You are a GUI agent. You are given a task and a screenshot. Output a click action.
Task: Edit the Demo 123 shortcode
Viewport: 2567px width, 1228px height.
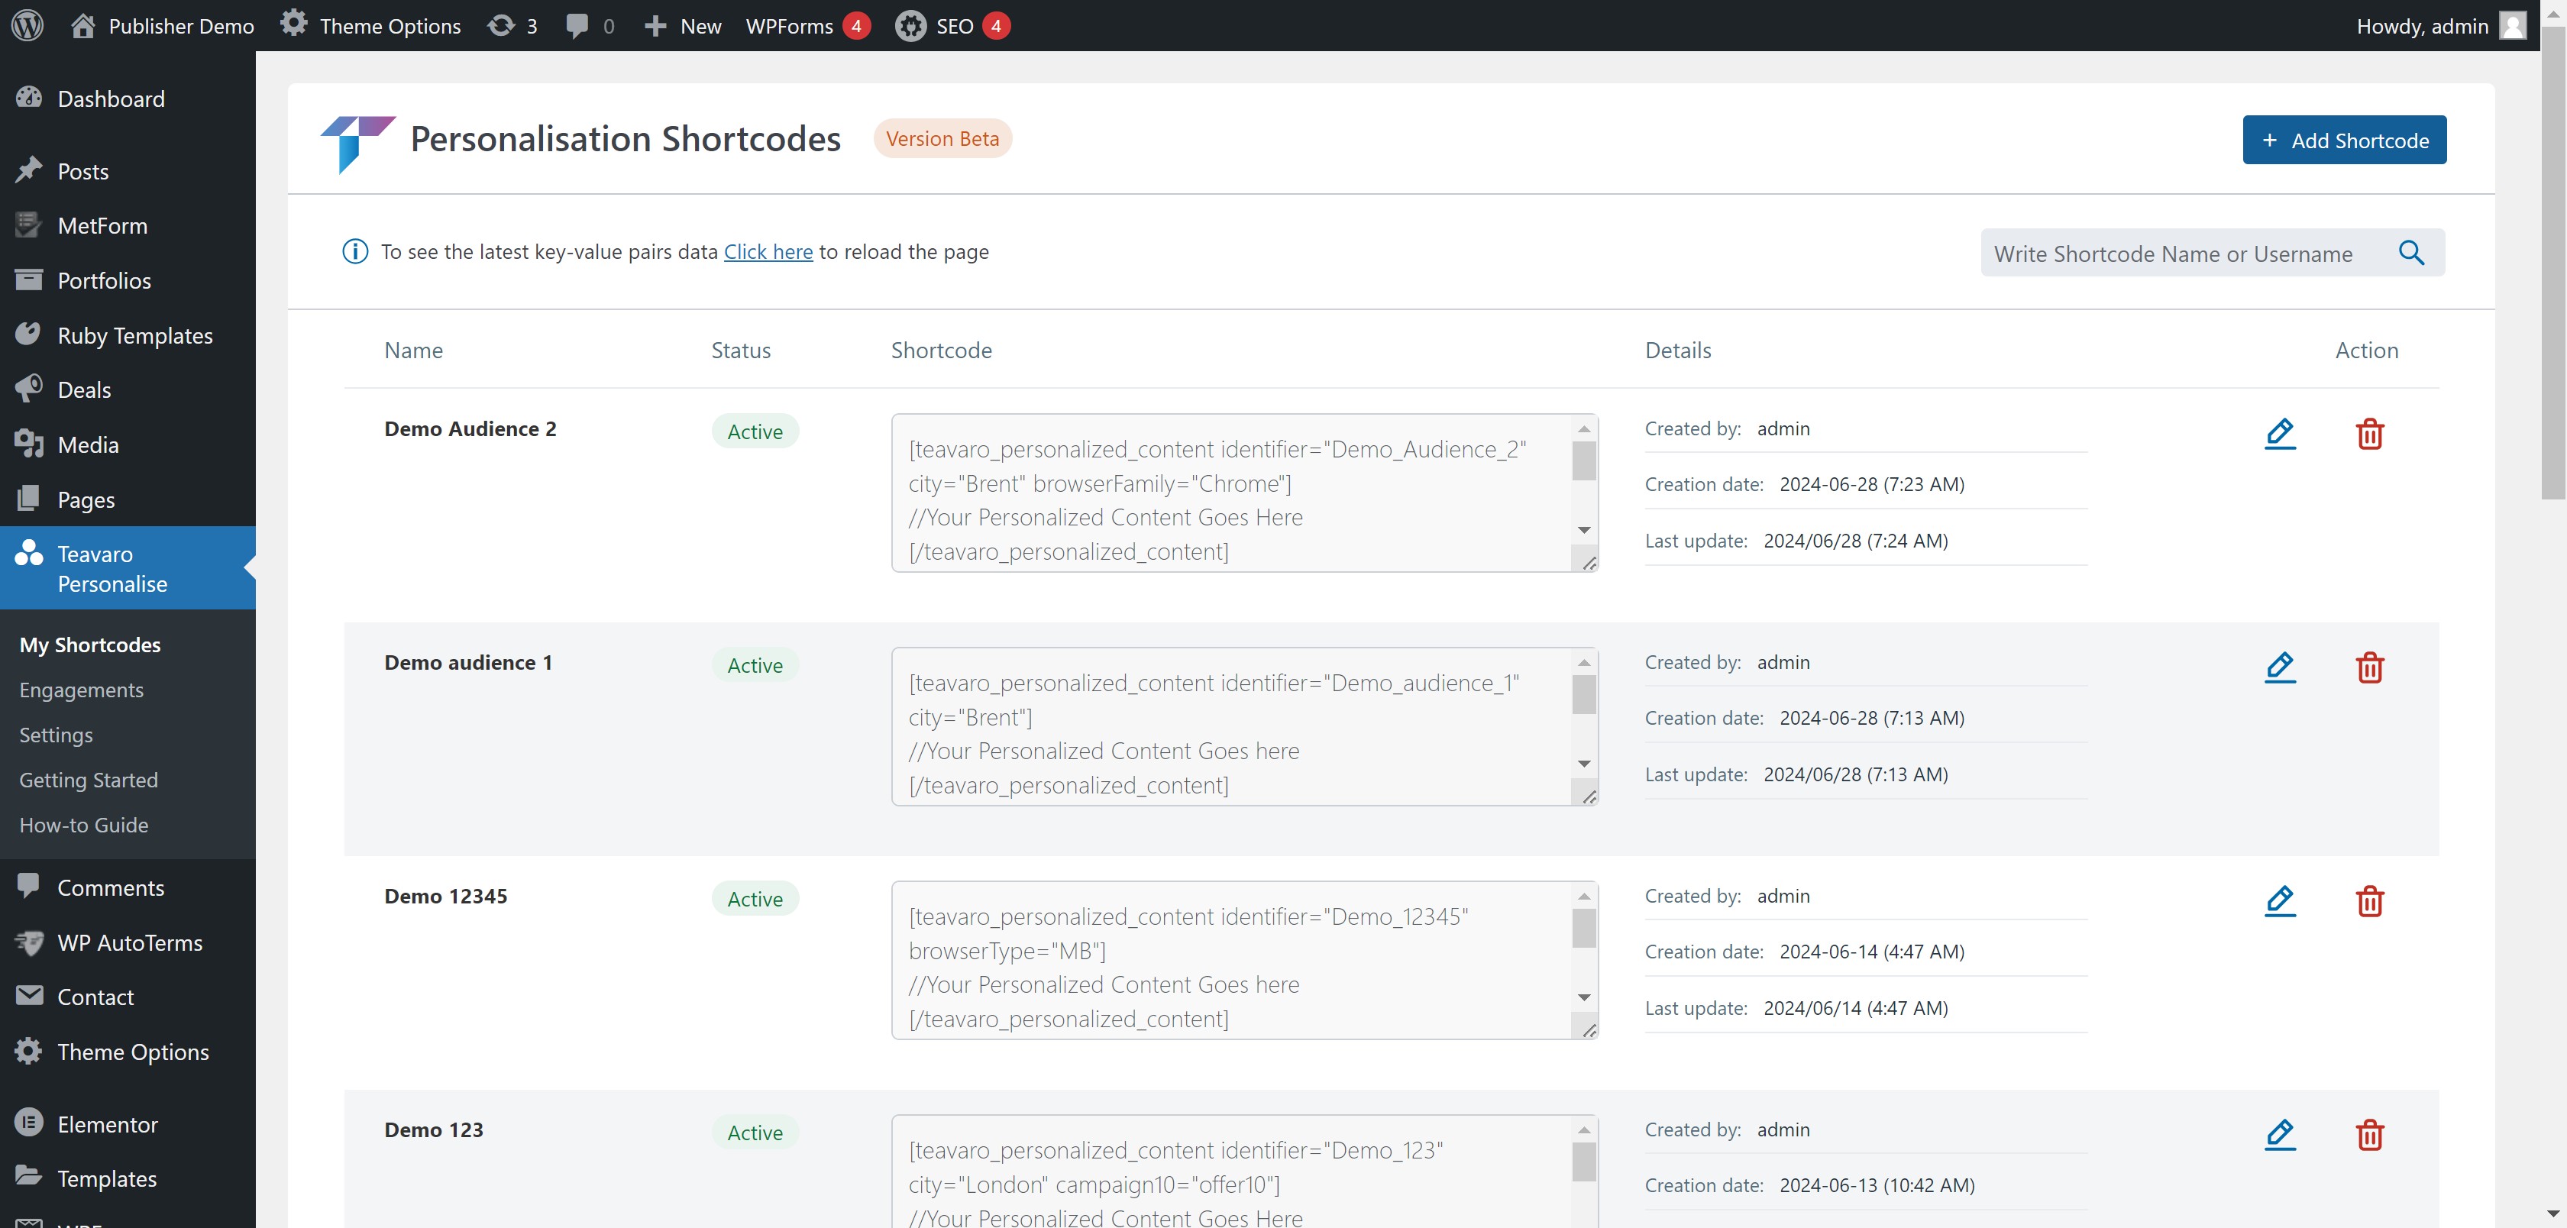click(x=2280, y=1134)
